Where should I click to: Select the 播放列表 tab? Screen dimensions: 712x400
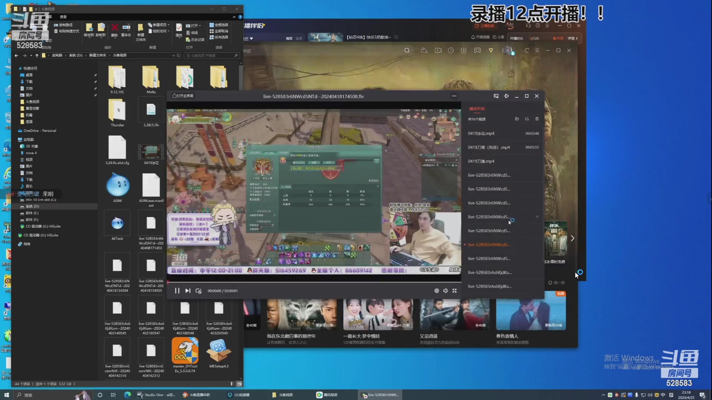click(477, 109)
